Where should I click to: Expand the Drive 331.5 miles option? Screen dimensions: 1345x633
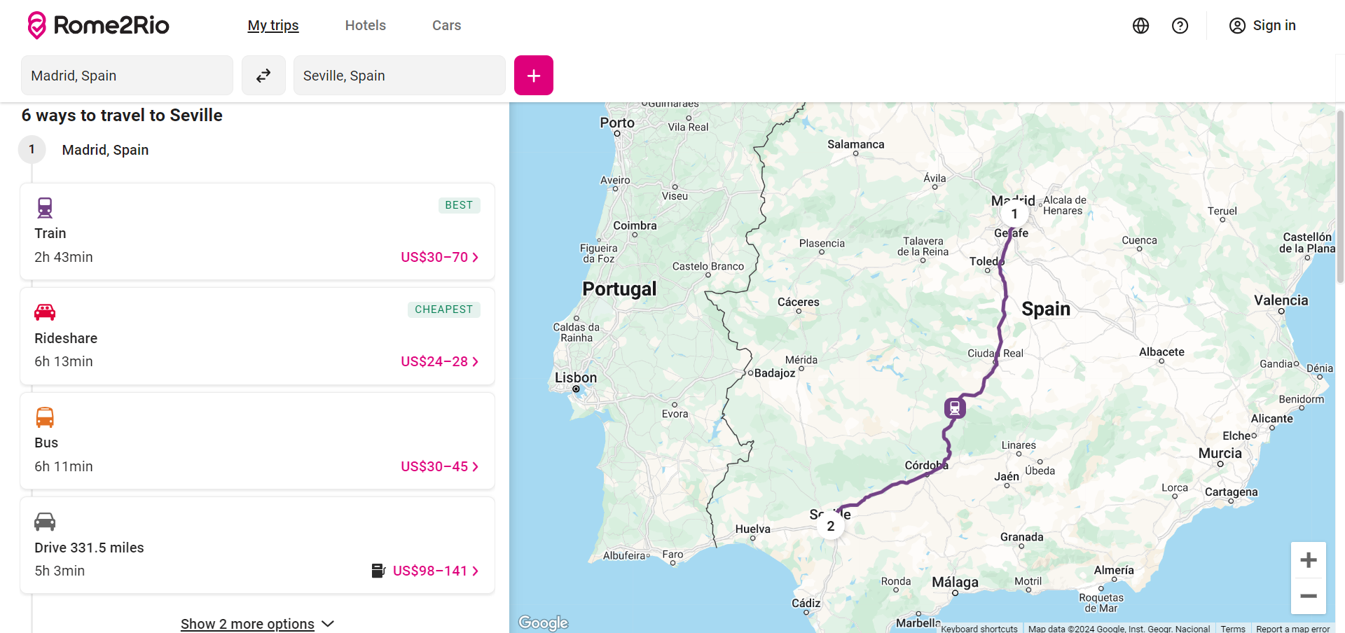[x=258, y=545]
